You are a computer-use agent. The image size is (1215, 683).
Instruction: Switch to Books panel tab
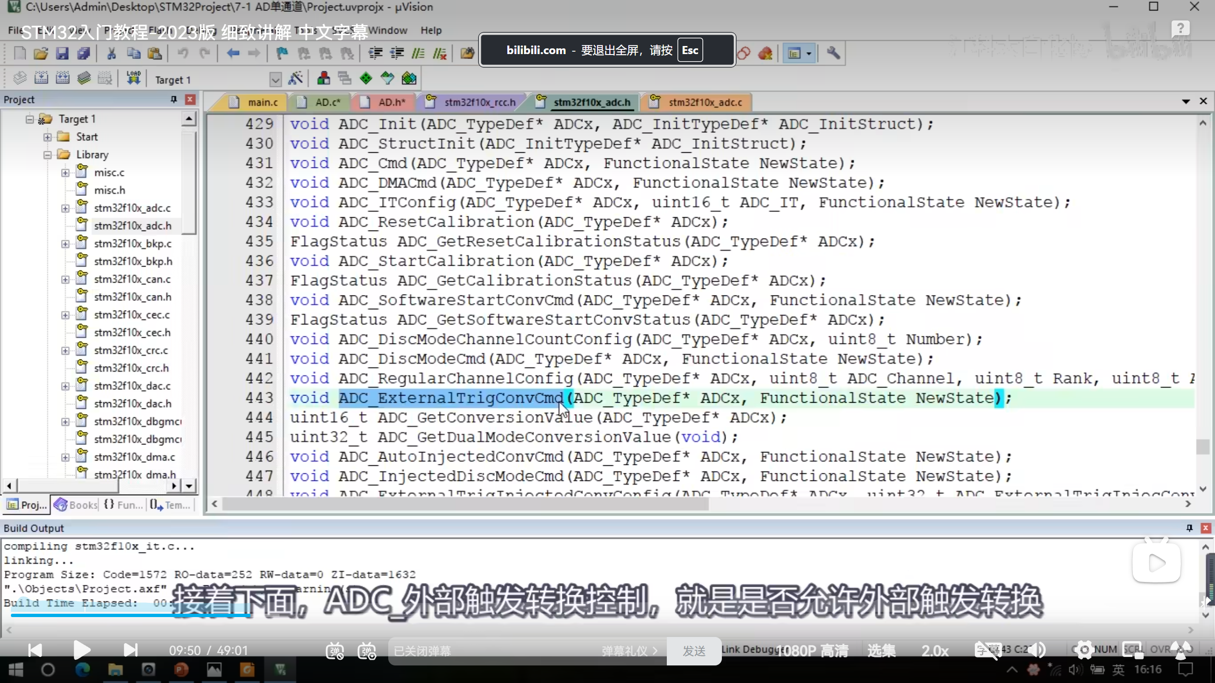click(76, 505)
